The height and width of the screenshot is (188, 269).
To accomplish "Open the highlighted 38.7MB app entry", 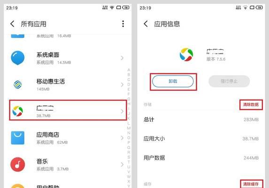I will pos(68,110).
